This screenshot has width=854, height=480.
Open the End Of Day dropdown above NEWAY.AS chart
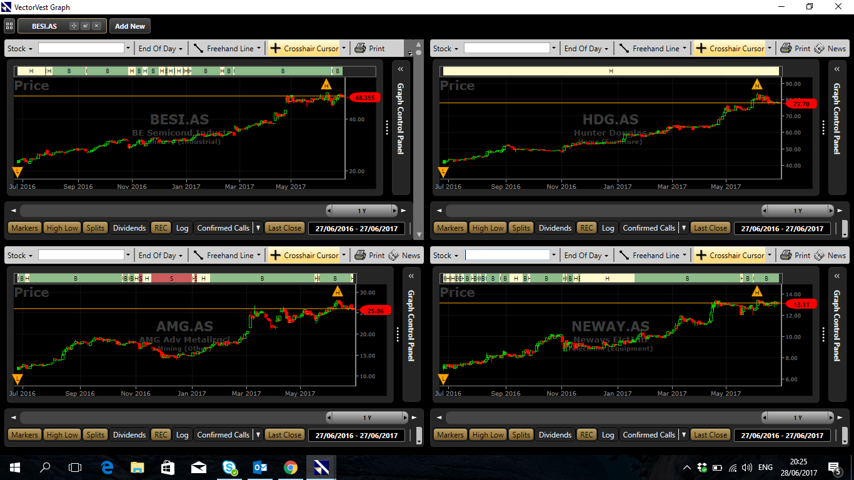(x=586, y=255)
